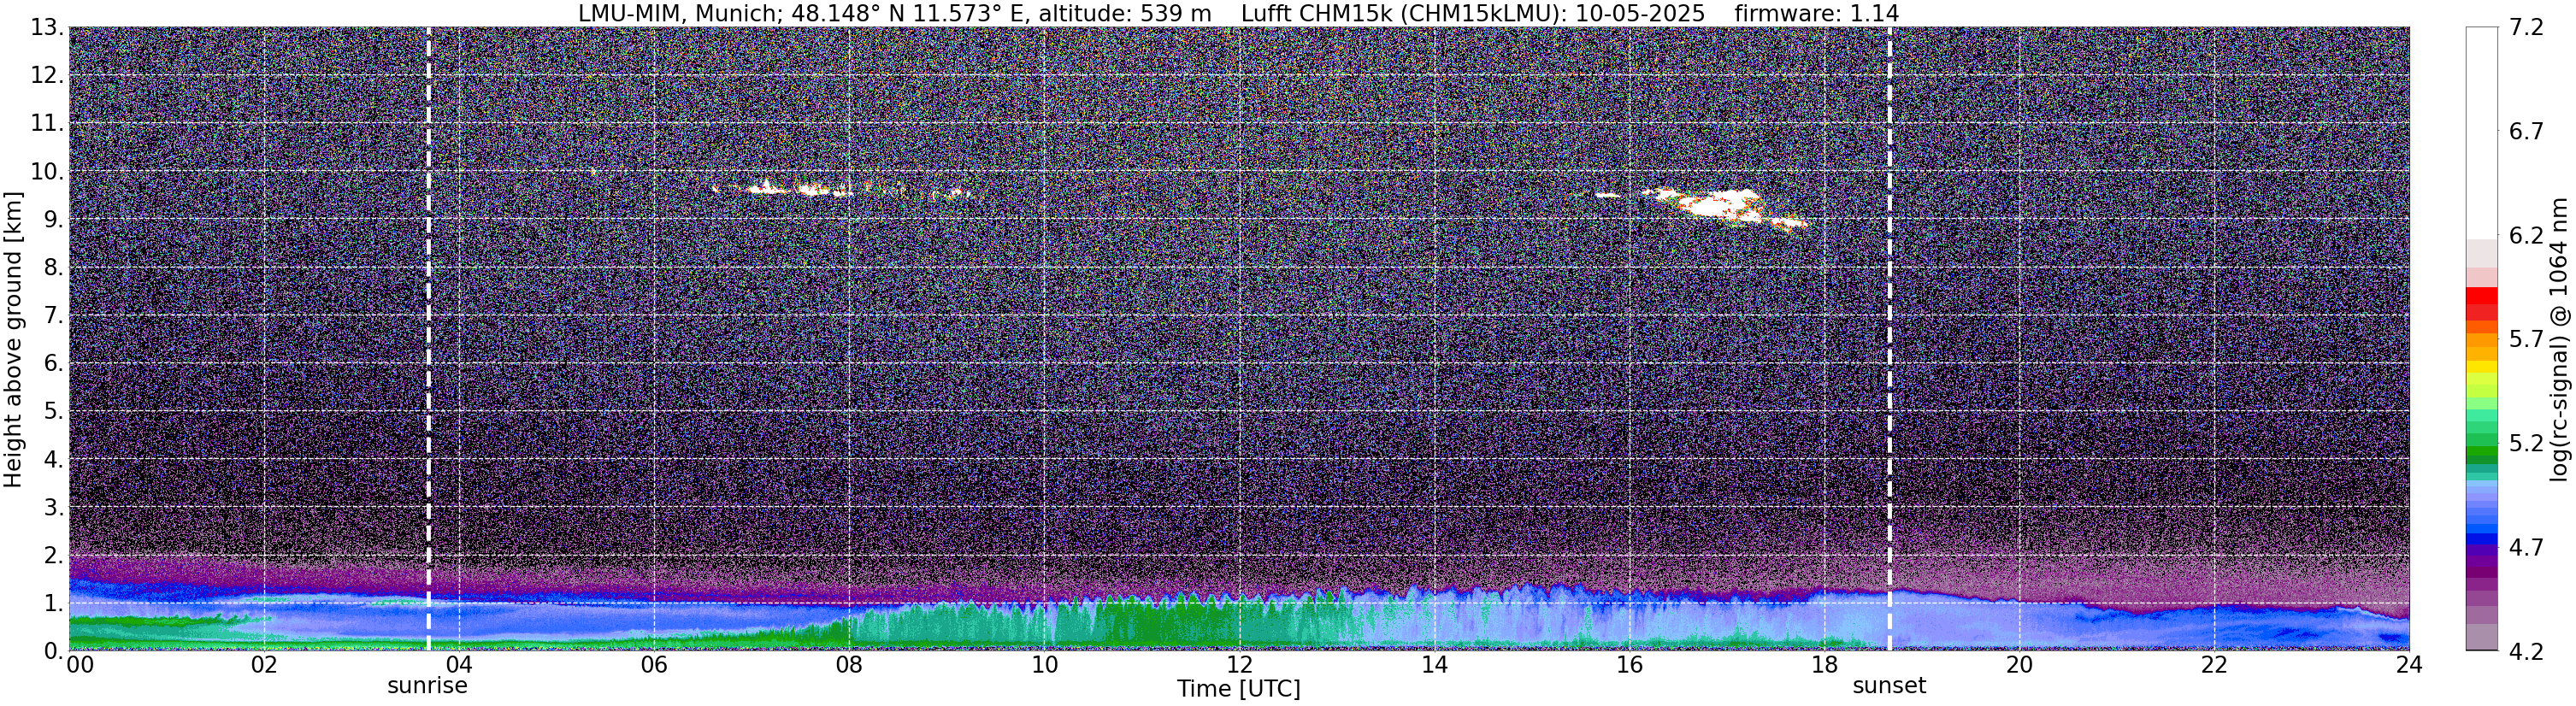This screenshot has width=2576, height=706.
Task: Click the height axis tick '7.'
Action: [54, 316]
